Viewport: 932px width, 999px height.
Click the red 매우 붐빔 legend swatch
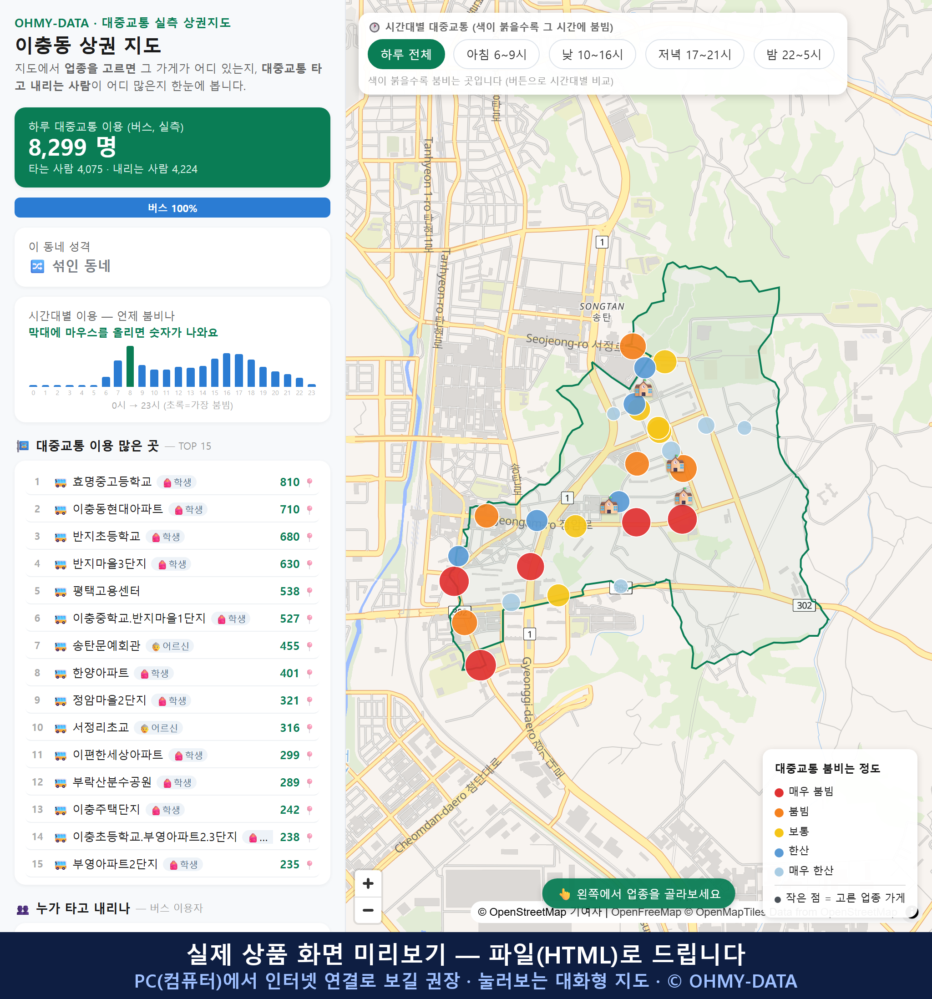click(x=779, y=792)
